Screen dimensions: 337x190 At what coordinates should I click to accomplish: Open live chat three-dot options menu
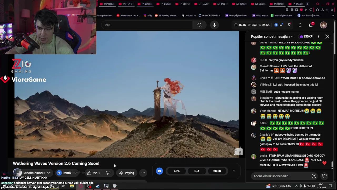[x=319, y=36]
